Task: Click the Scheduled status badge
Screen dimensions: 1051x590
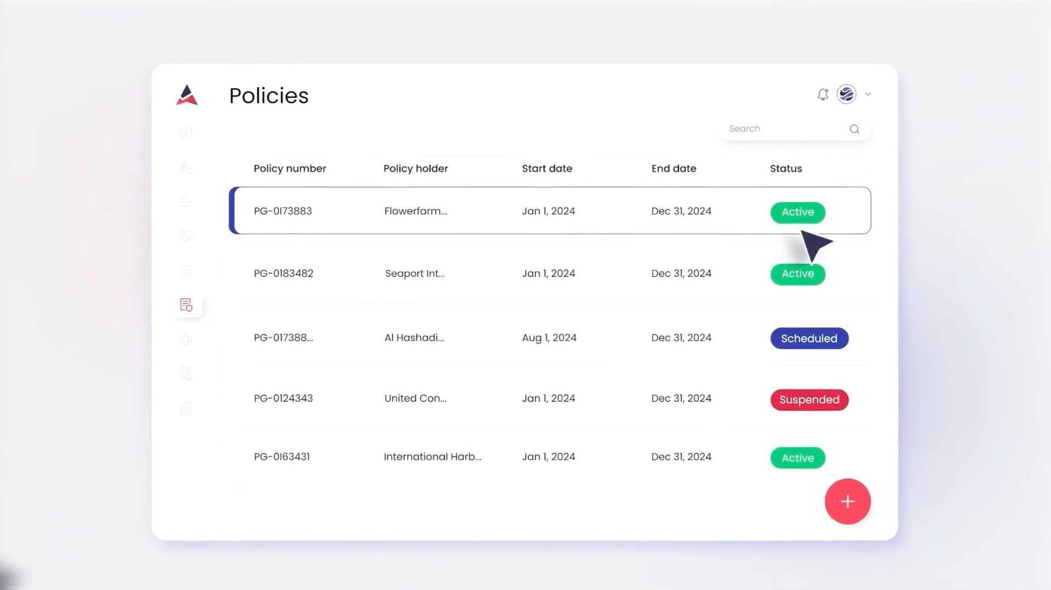Action: pos(809,339)
